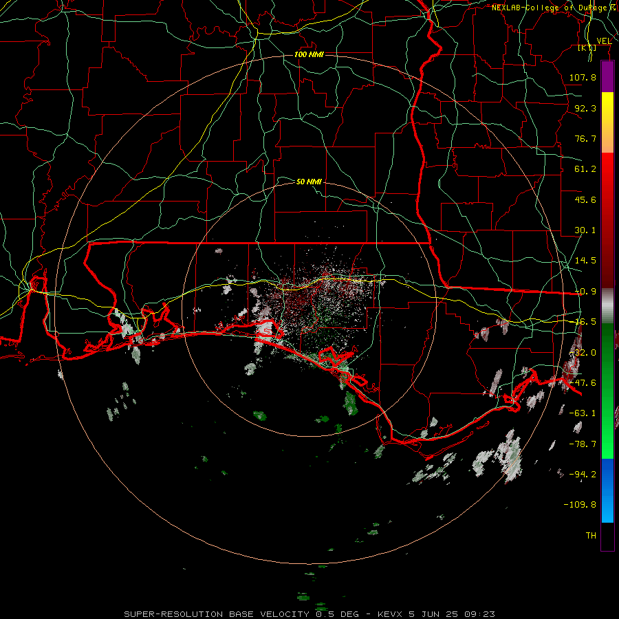Viewport: 619px width, 619px height.
Task: Click the "50 NMI" range ring label
Action: (309, 182)
